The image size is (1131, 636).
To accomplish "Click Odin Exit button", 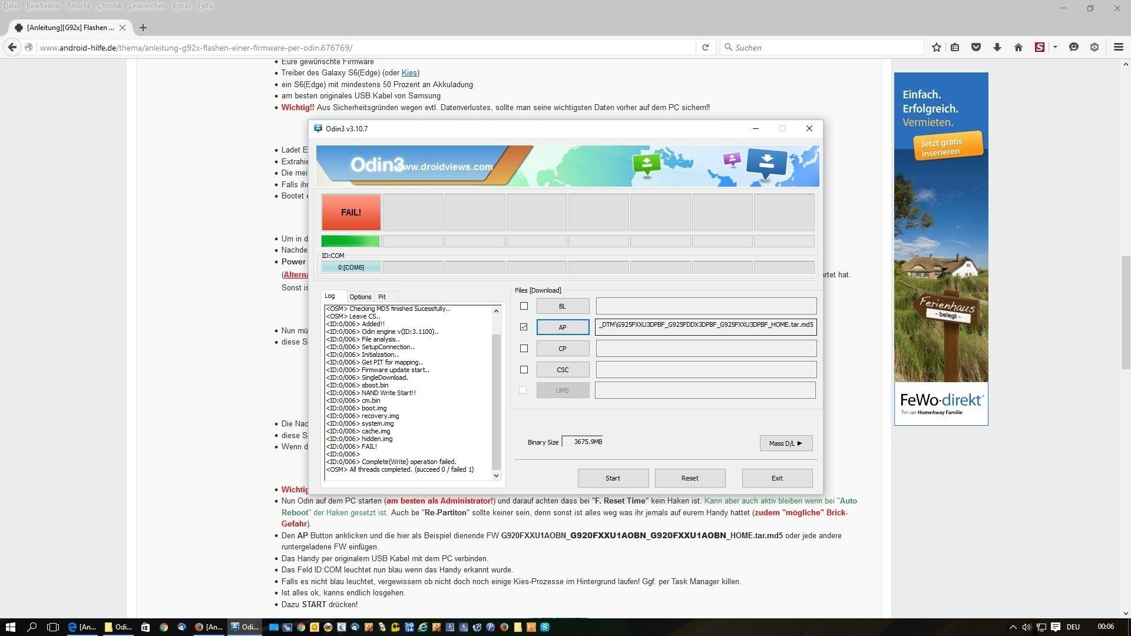I will (777, 478).
